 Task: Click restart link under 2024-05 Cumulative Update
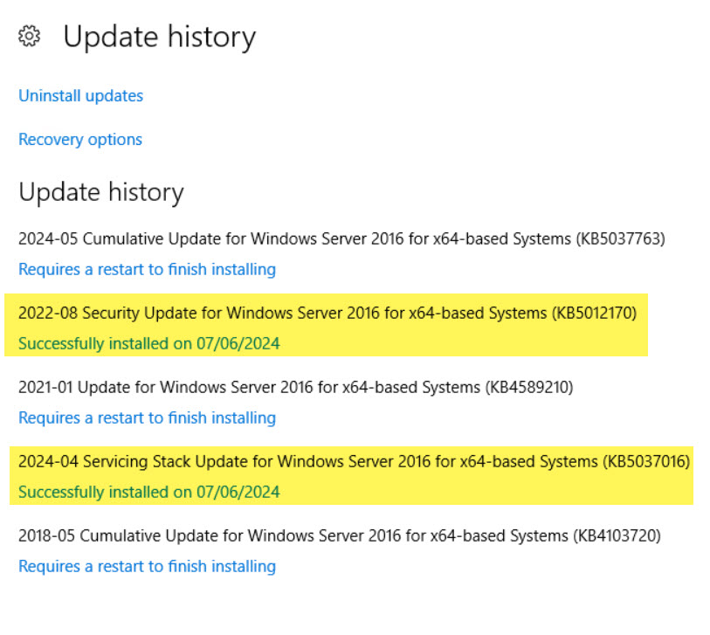(x=147, y=269)
